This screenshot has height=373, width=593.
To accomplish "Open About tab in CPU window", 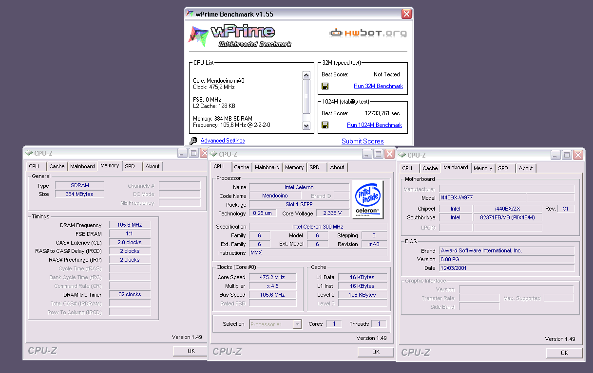I will click(x=337, y=167).
